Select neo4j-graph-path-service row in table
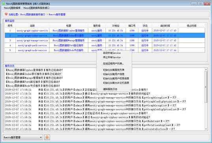The width and height of the screenshot is (212, 143). click(x=105, y=45)
